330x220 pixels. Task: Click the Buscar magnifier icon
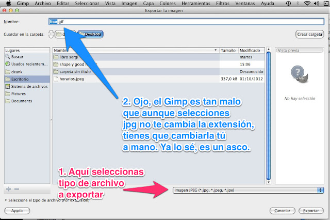tap(8, 57)
